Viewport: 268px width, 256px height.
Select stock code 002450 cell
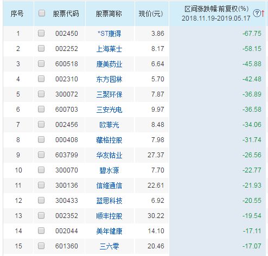(67, 34)
